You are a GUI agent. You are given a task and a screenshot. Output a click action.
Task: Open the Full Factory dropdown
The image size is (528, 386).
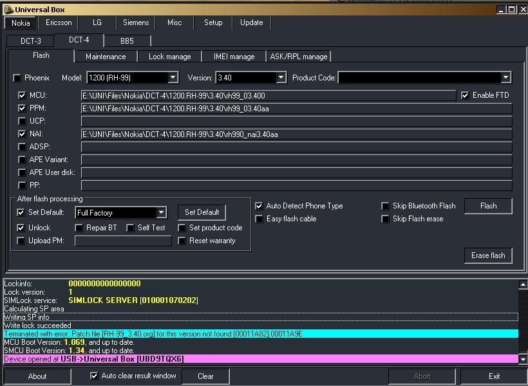click(161, 213)
